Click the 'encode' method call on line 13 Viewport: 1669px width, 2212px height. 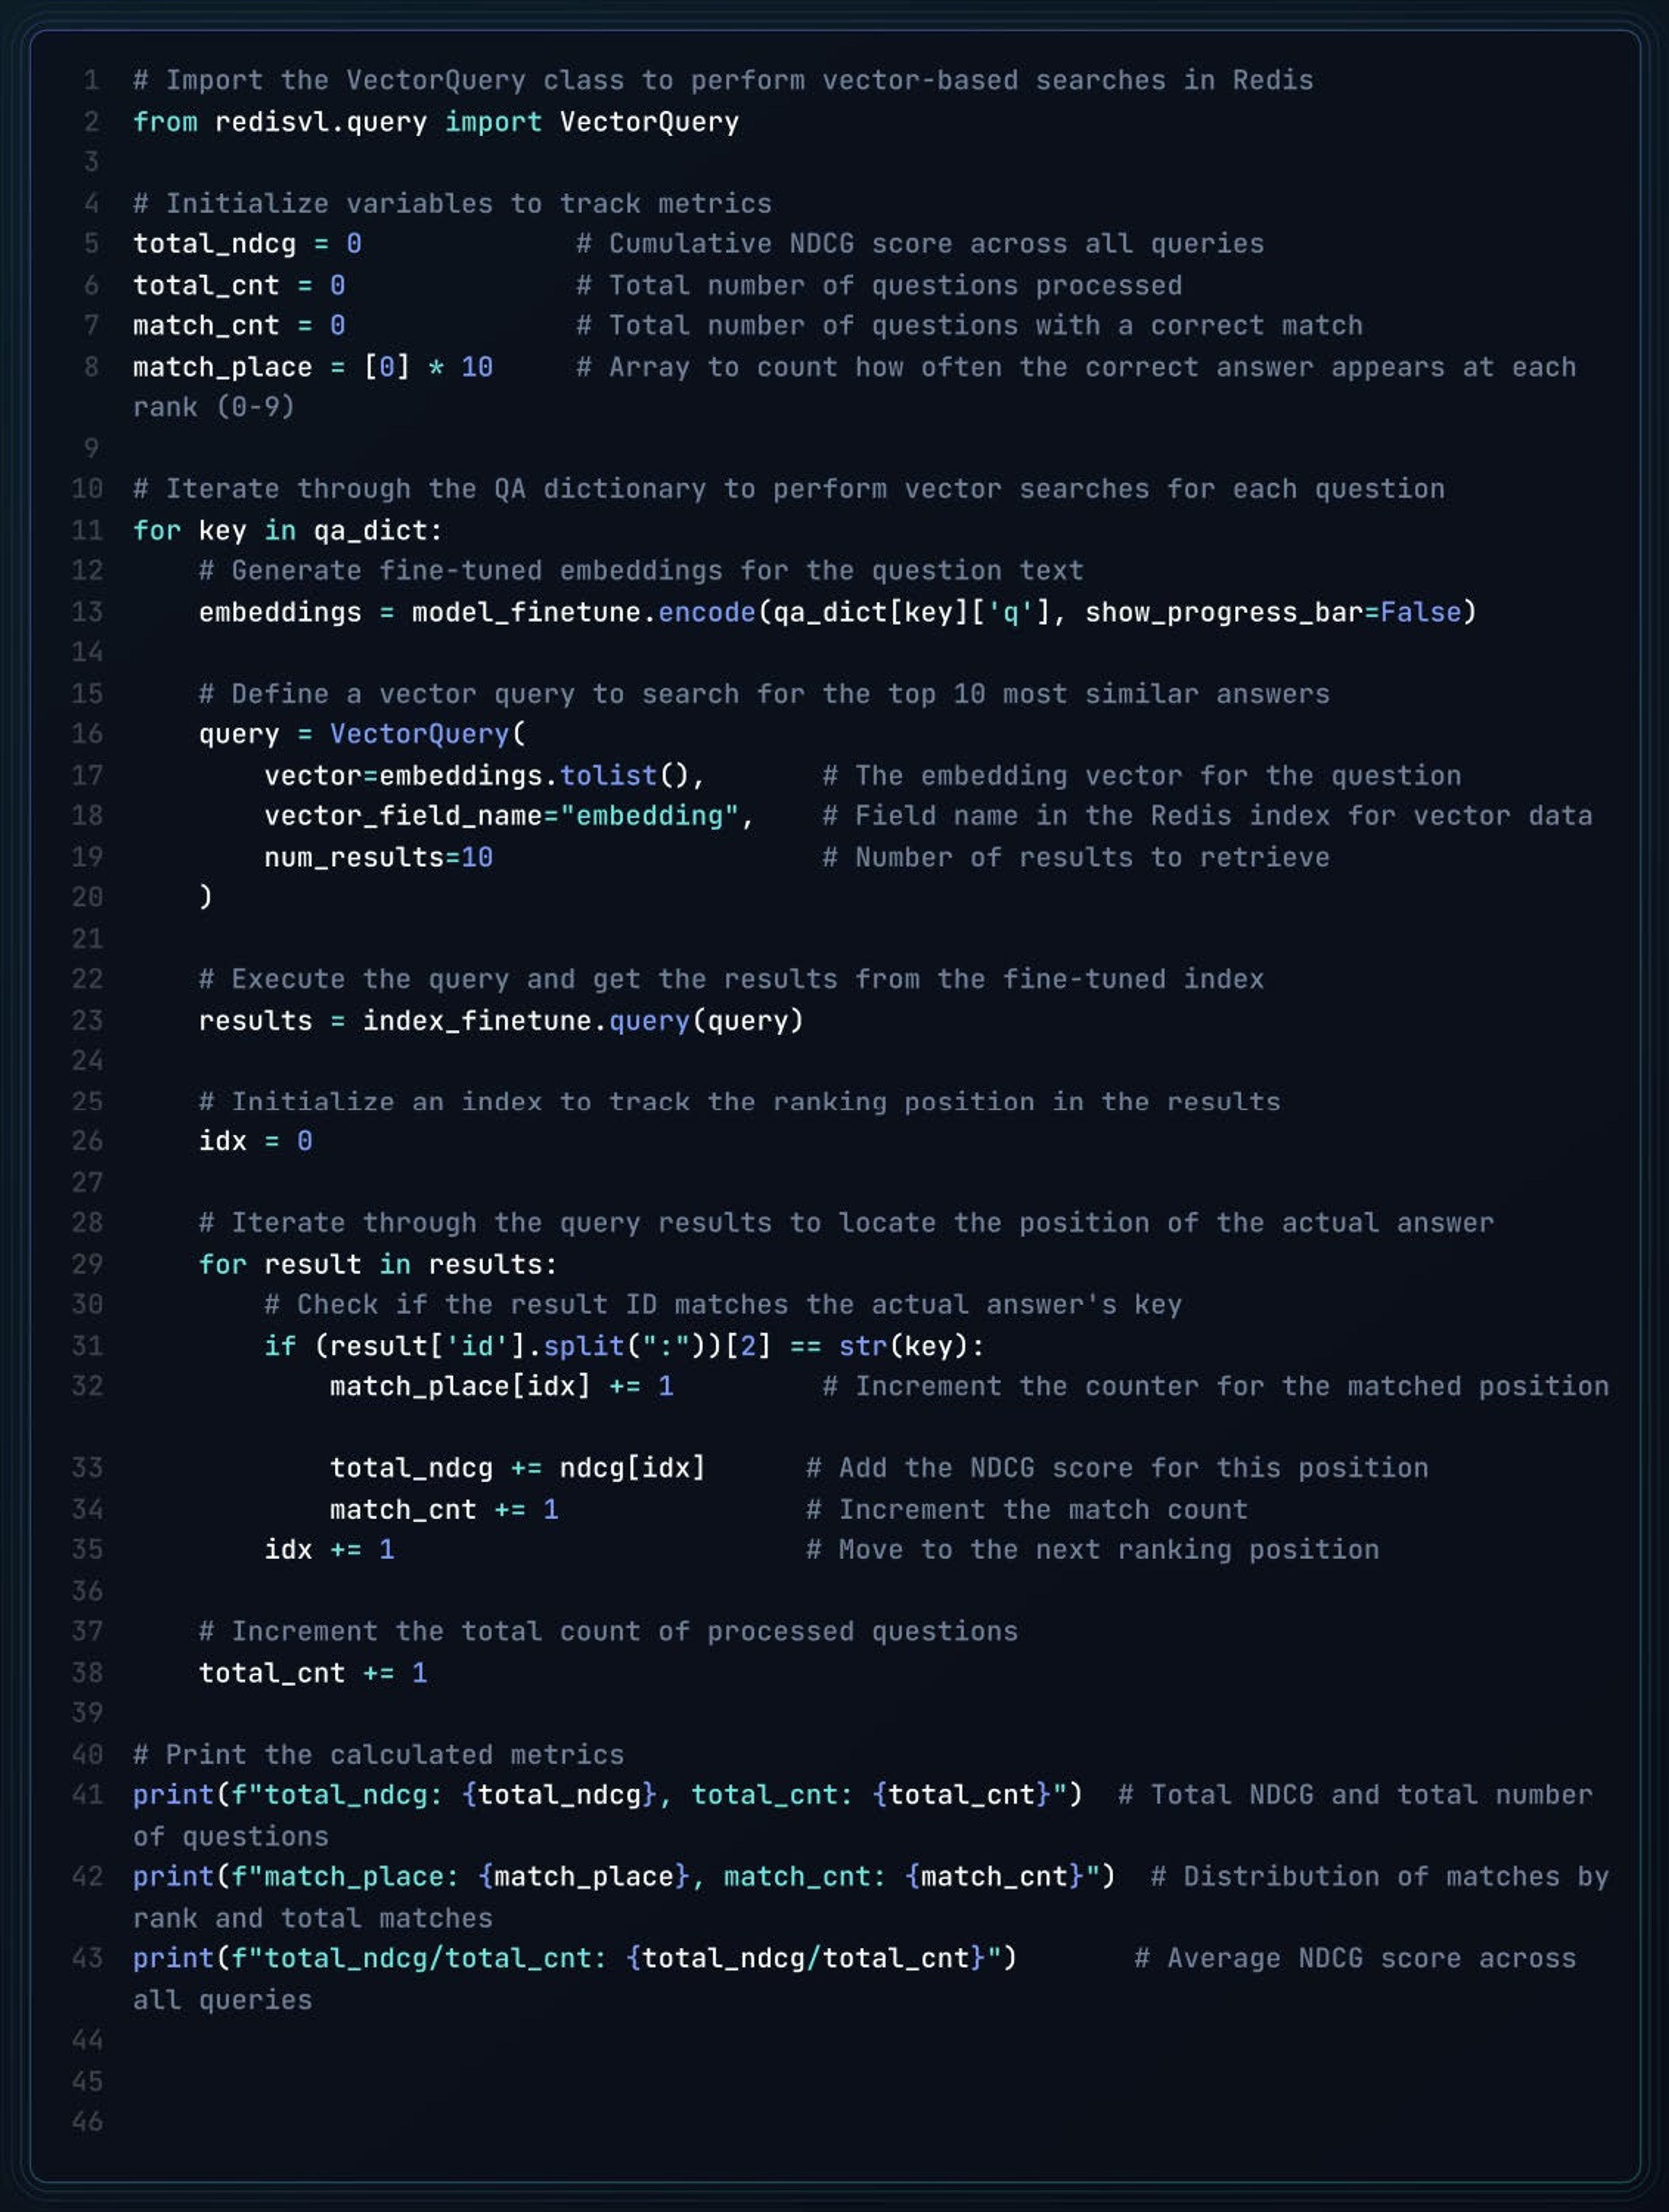tap(706, 612)
